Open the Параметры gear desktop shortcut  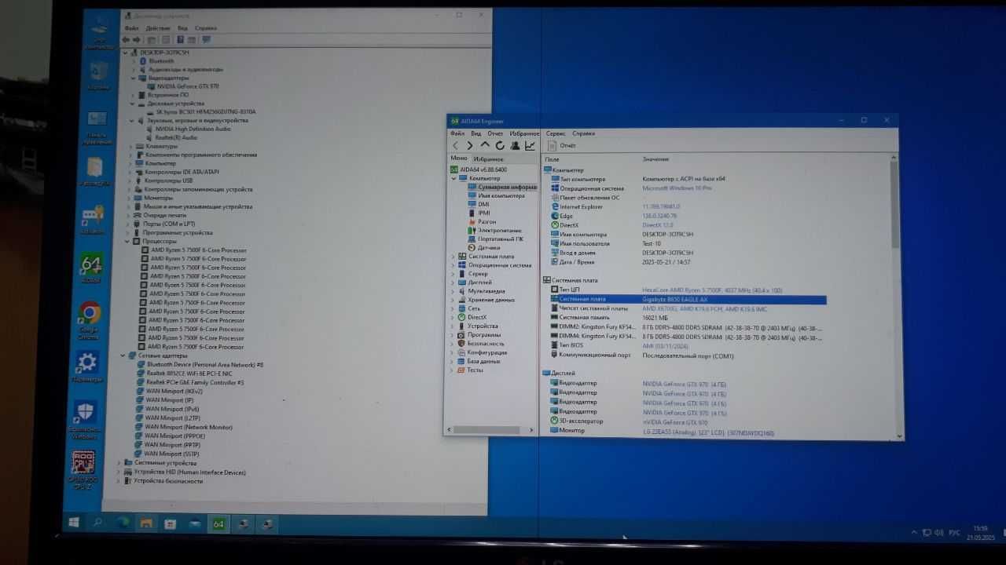[86, 367]
